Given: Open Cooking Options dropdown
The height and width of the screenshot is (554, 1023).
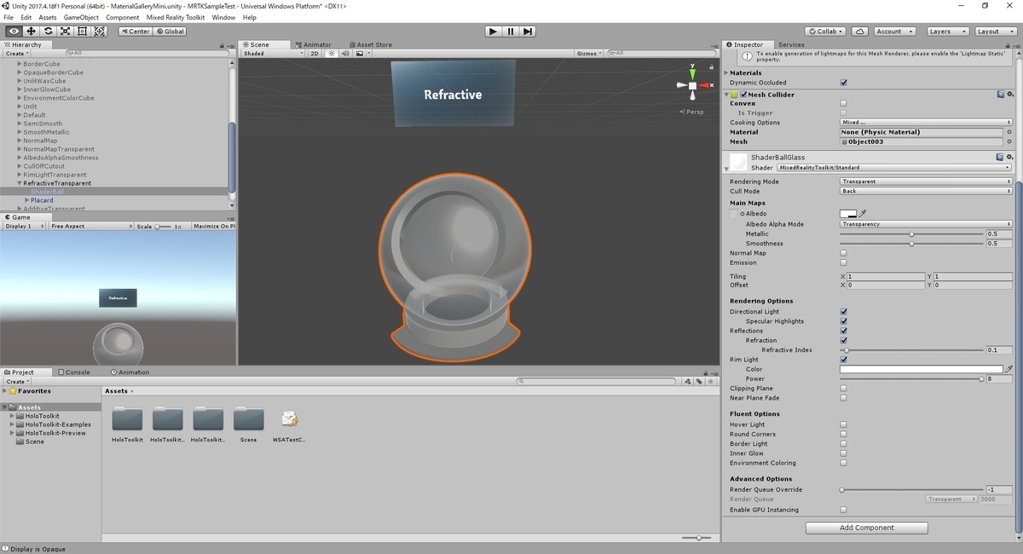Looking at the screenshot, I should [926, 123].
